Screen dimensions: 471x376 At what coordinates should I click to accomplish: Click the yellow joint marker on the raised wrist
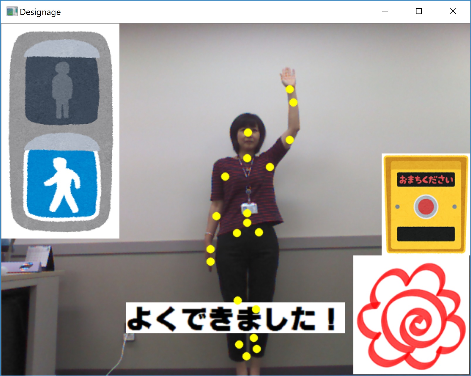(x=290, y=89)
